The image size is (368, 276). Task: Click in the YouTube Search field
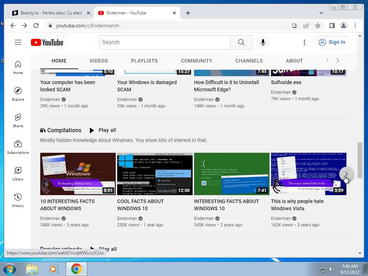tap(165, 42)
